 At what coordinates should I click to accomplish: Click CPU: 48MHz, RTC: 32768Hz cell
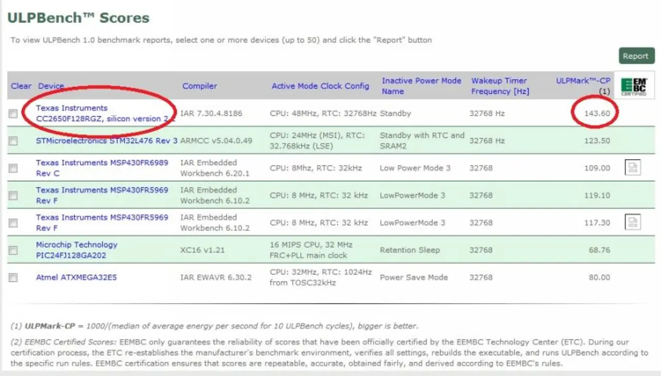pos(323,113)
